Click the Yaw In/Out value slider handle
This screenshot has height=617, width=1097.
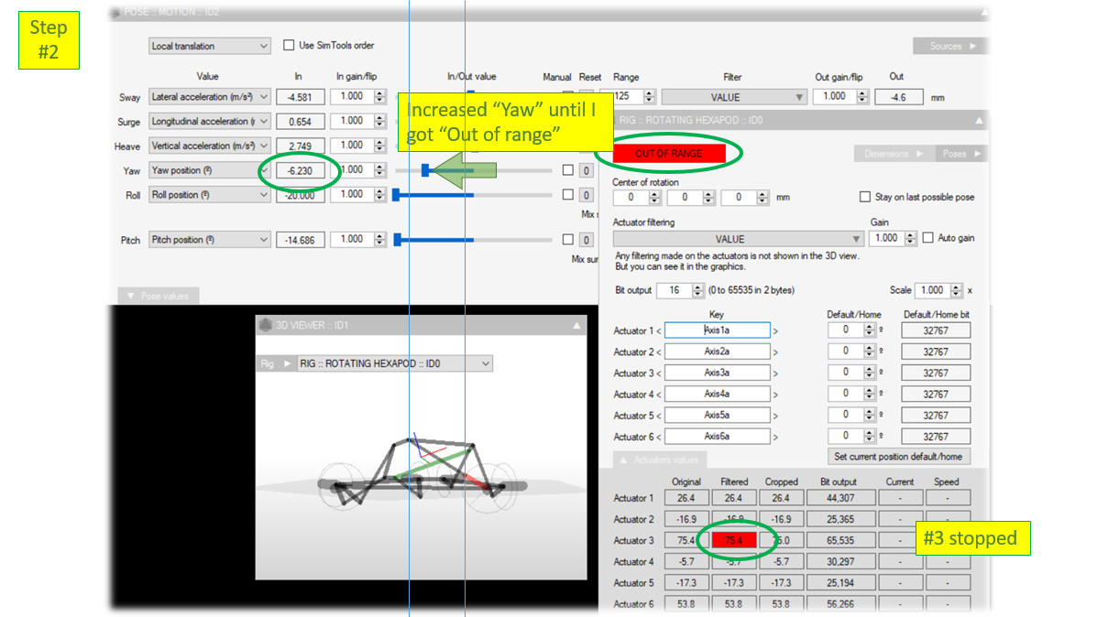[x=425, y=170]
